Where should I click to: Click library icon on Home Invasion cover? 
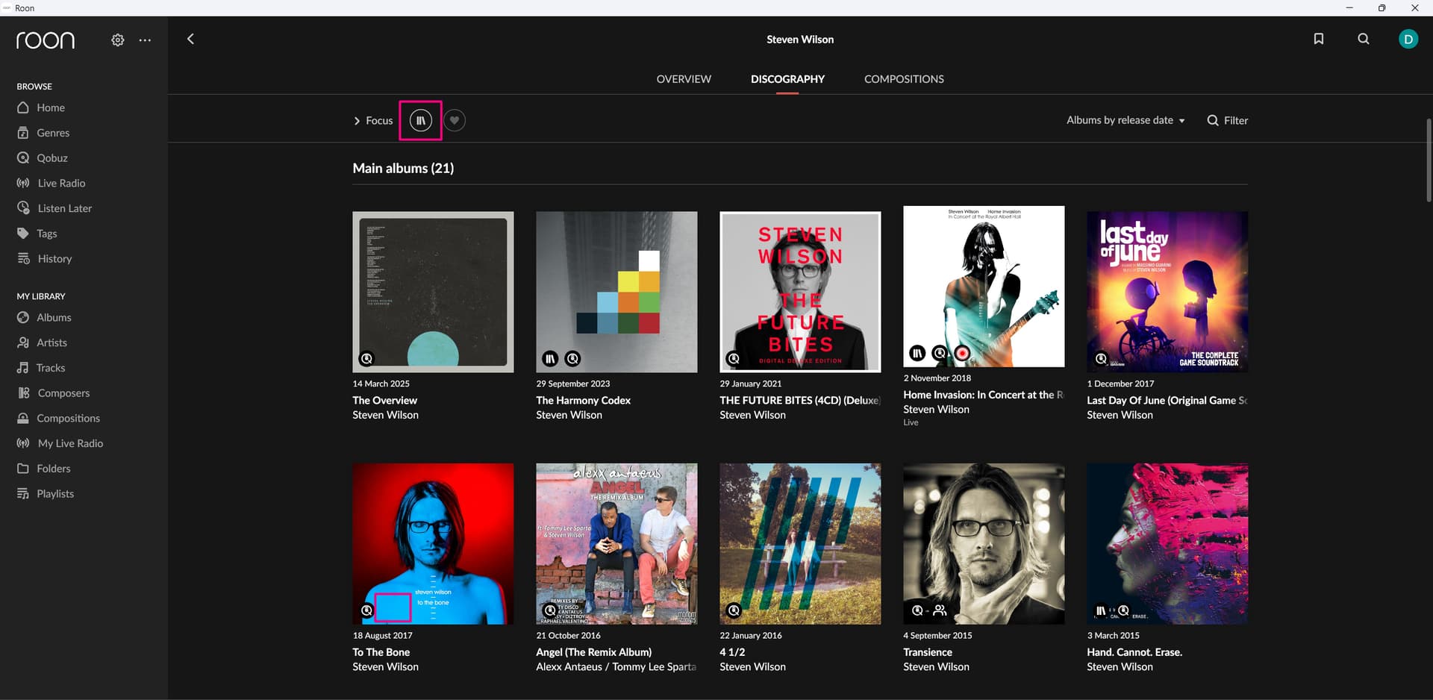tap(917, 353)
